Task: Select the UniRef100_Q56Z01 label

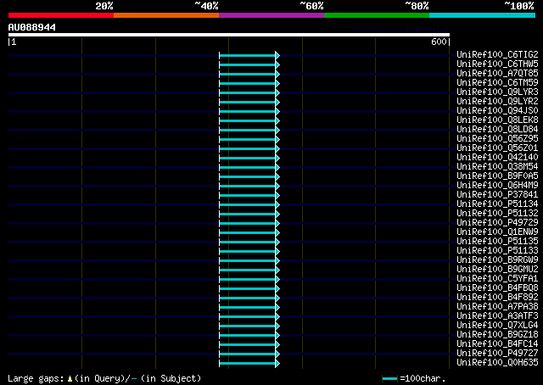Action: [x=497, y=148]
